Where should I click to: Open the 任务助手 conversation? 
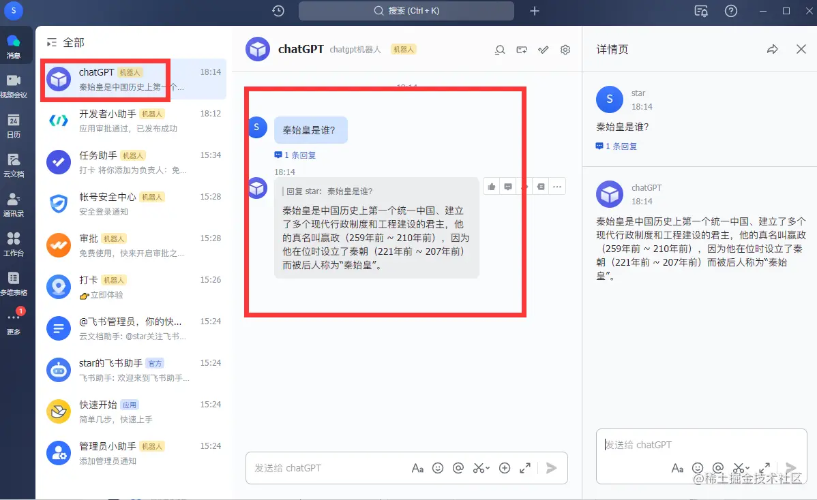[134, 162]
